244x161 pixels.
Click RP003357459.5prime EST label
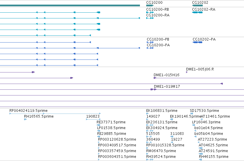click(117, 151)
